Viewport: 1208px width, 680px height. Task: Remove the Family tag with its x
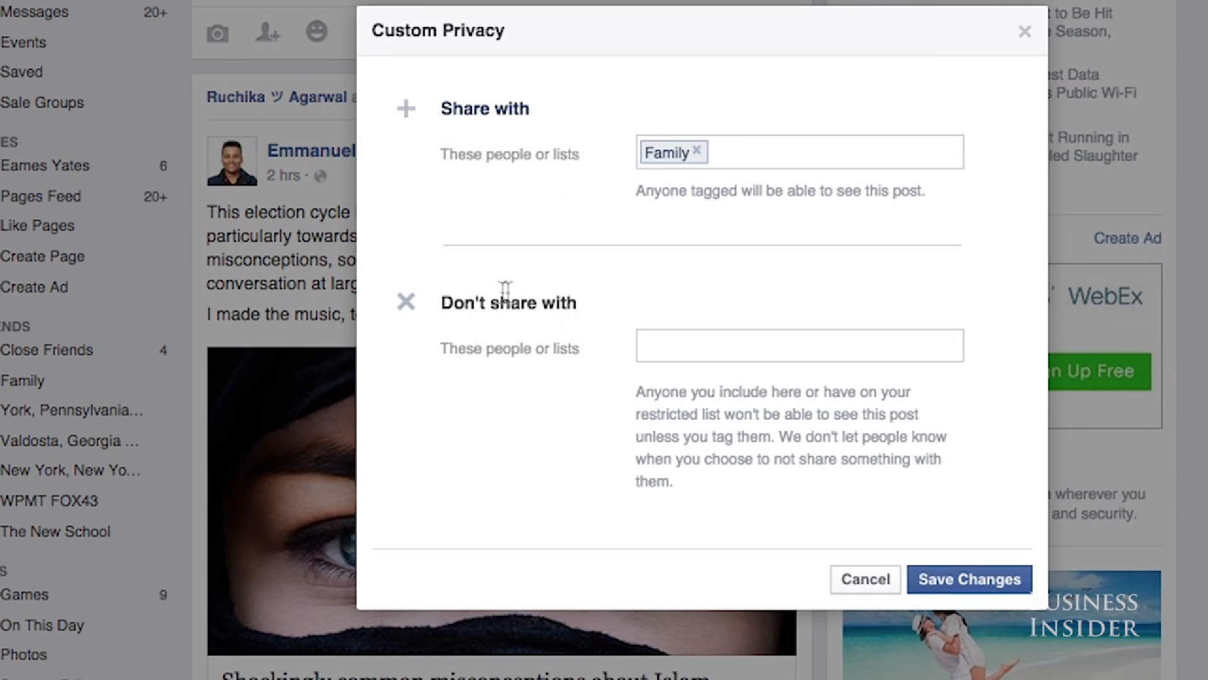click(x=696, y=150)
